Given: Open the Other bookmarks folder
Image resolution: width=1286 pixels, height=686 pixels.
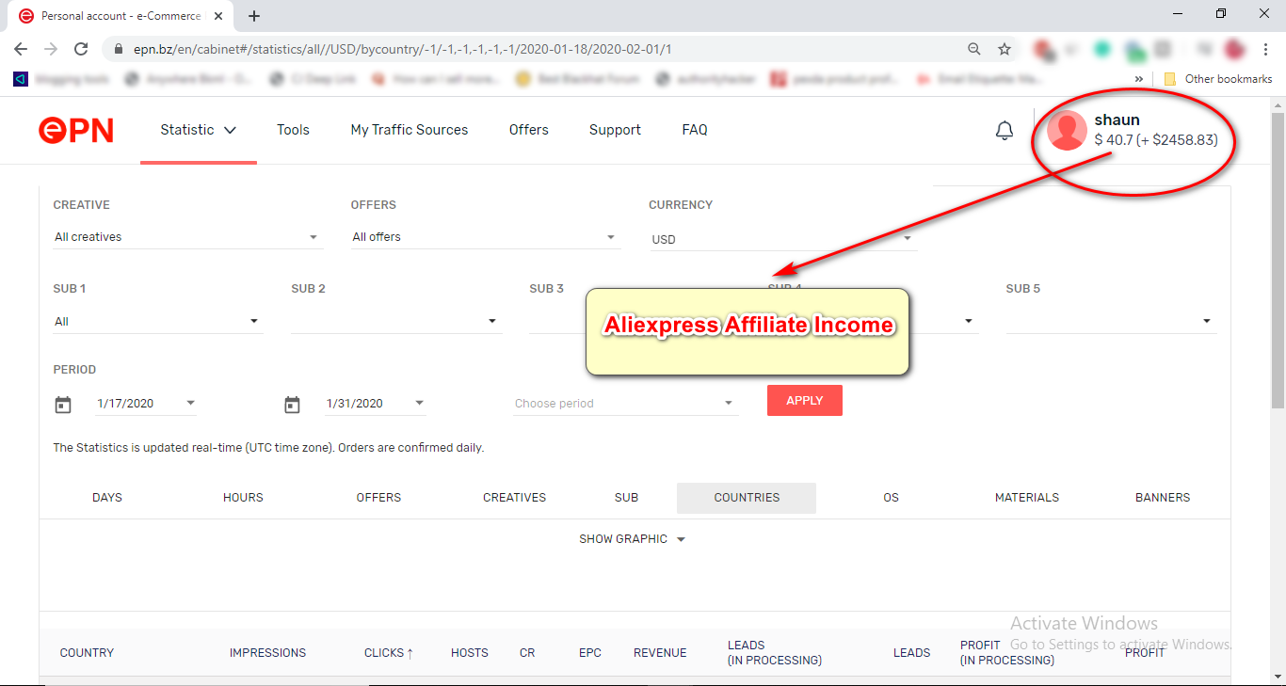Looking at the screenshot, I should coord(1218,79).
